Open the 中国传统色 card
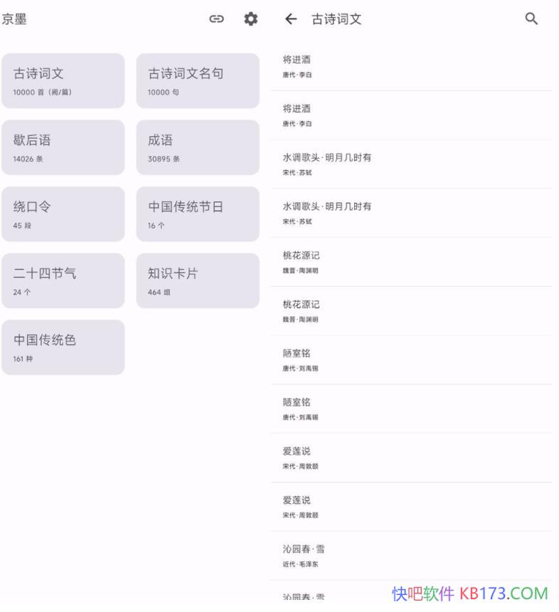The height and width of the screenshot is (612, 559). (63, 347)
